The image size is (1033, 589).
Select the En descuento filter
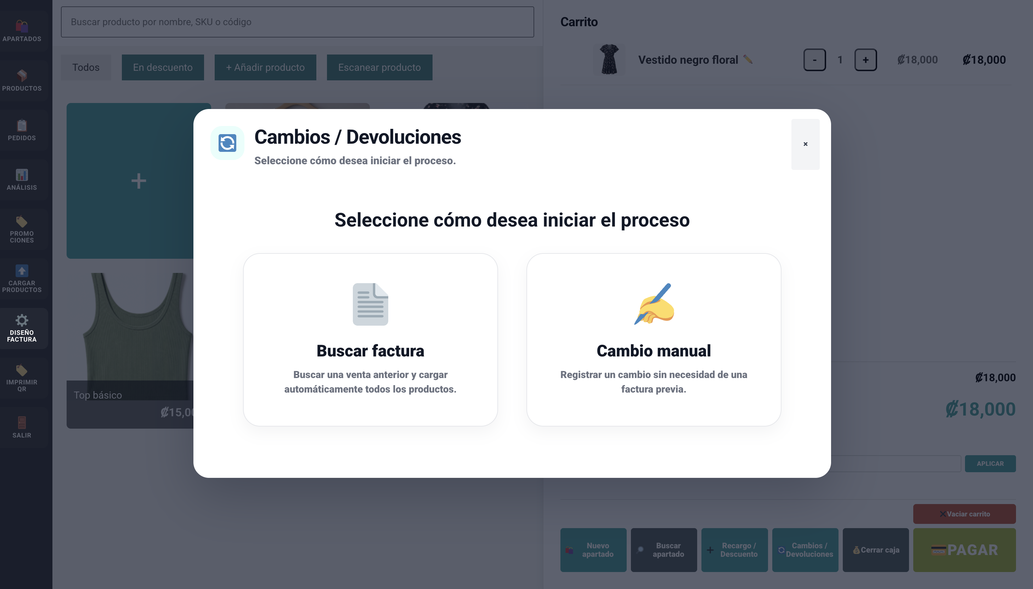click(163, 67)
